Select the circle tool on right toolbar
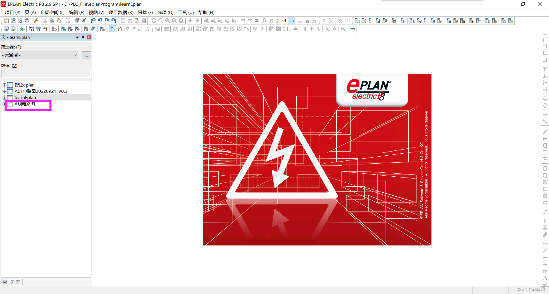Image resolution: width=549 pixels, height=294 pixels. pos(545,168)
